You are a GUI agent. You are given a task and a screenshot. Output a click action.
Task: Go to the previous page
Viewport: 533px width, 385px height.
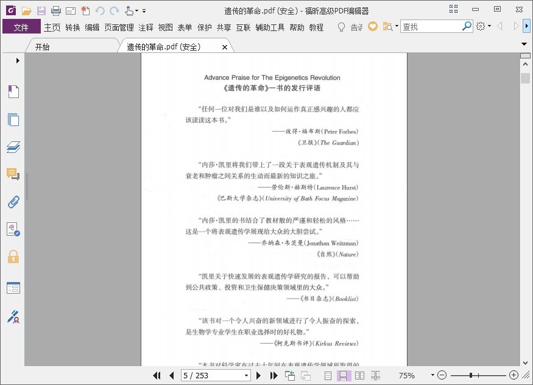coord(172,375)
